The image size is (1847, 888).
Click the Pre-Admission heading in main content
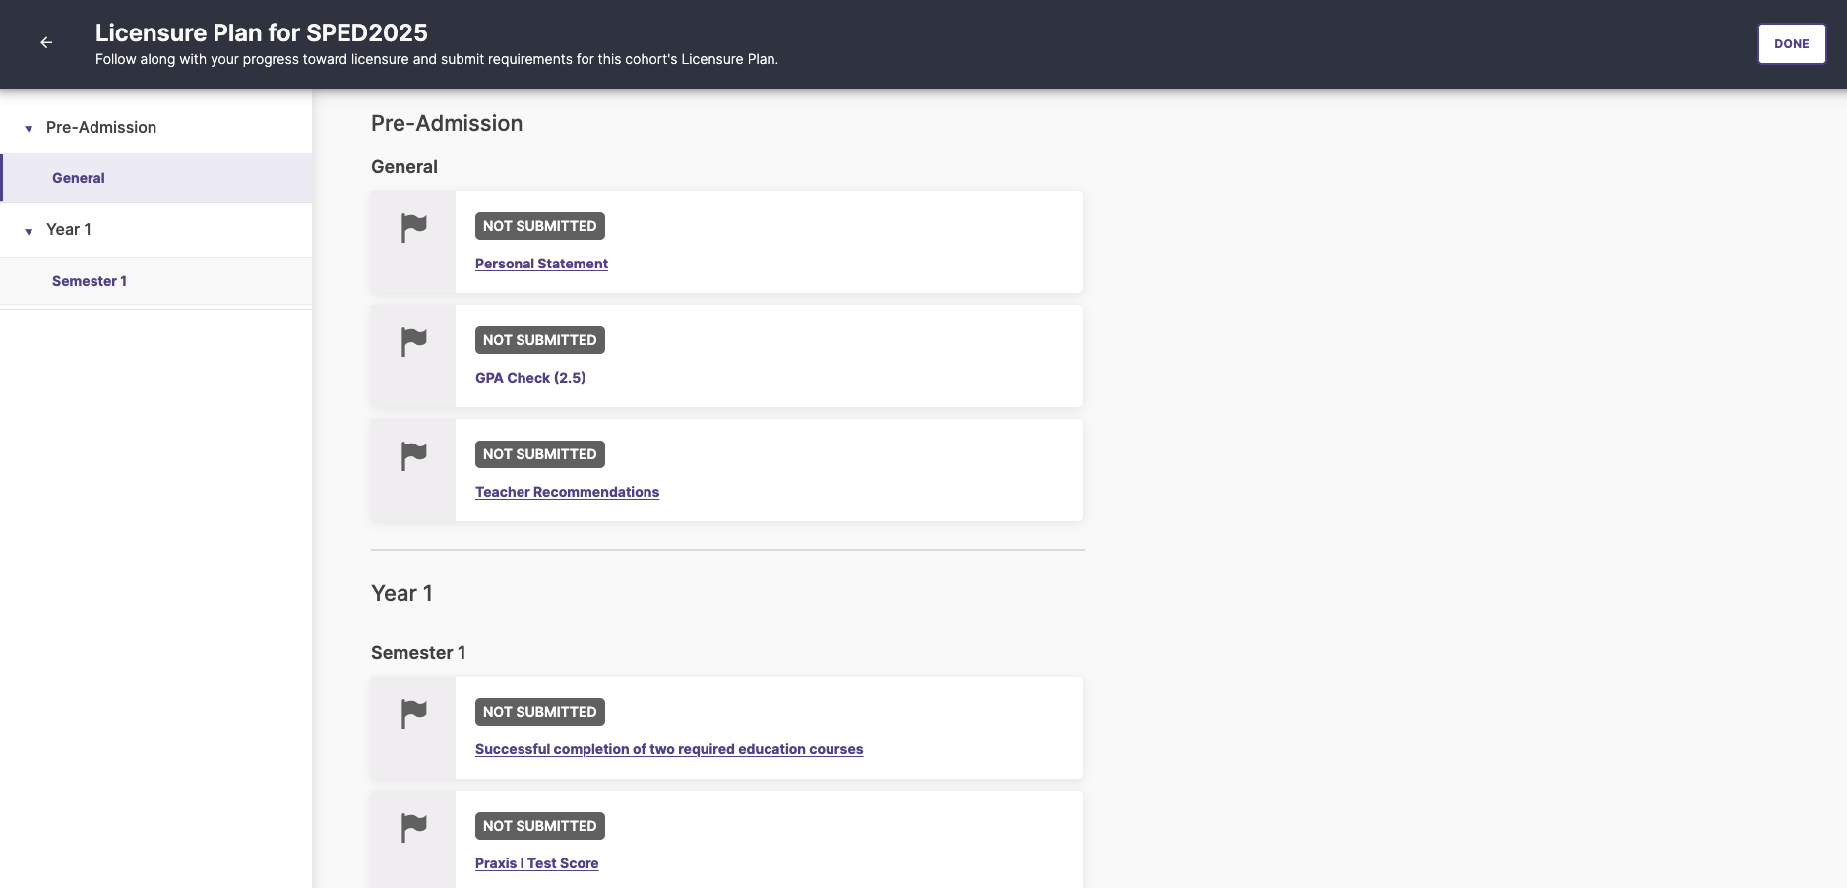click(x=447, y=123)
